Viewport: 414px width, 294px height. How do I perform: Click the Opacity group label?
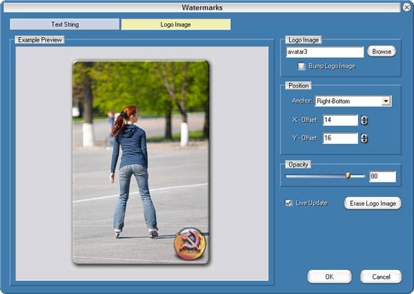pos(298,165)
